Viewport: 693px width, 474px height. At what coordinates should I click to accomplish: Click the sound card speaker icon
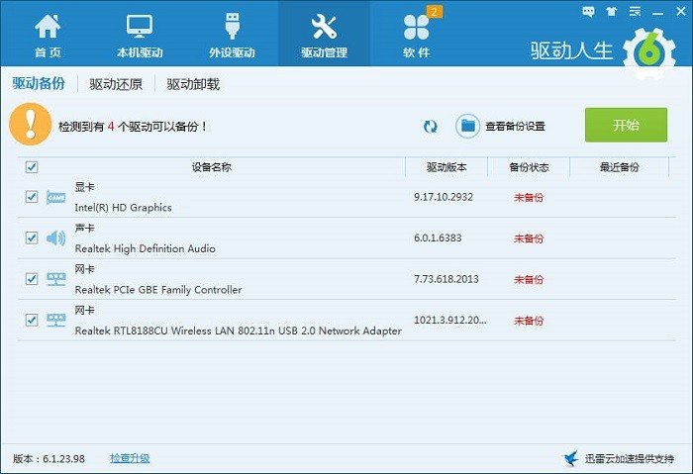56,238
